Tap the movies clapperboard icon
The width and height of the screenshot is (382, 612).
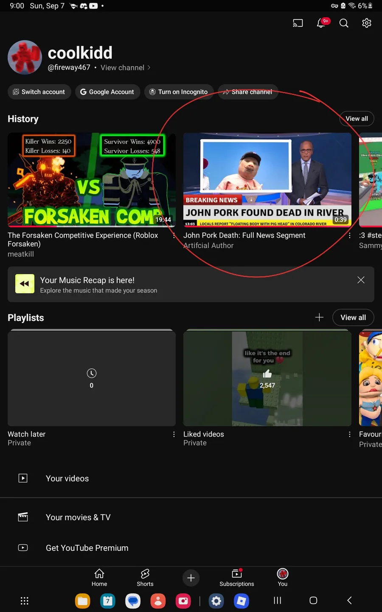[23, 517]
